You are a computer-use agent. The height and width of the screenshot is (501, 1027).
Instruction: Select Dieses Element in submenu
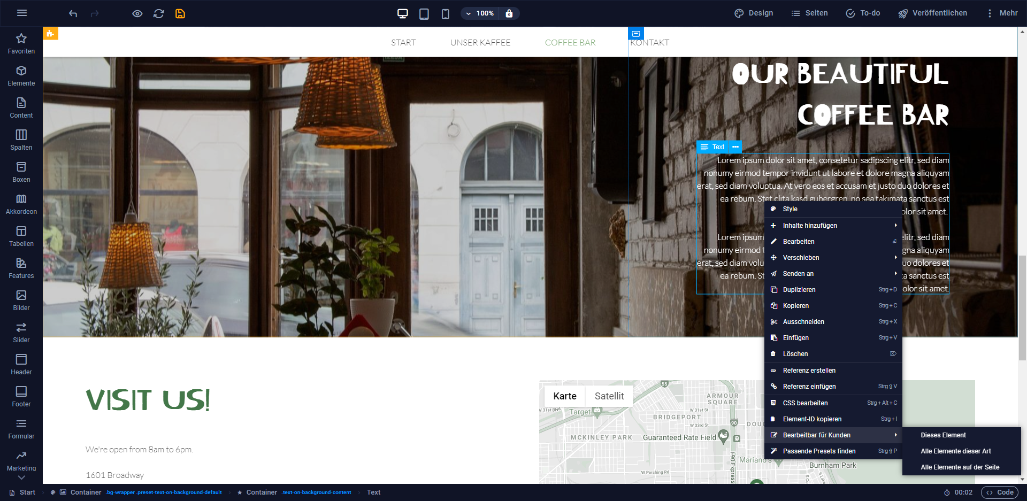962,435
